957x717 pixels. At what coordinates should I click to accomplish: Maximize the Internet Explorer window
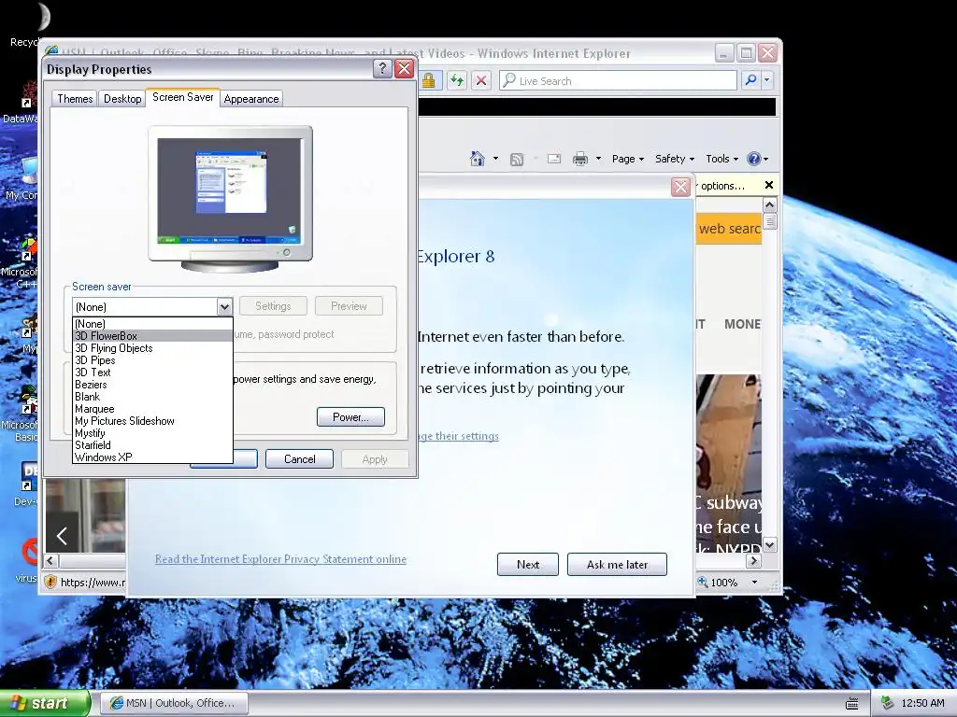[x=746, y=53]
